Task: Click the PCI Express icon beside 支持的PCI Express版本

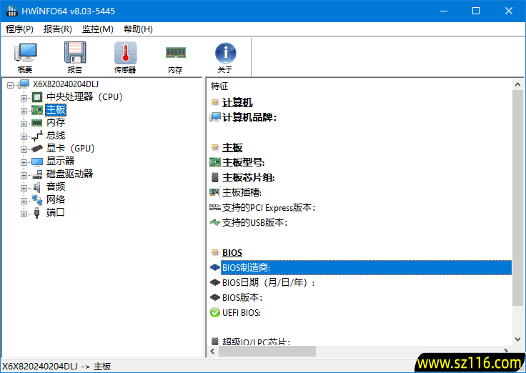Action: [214, 207]
